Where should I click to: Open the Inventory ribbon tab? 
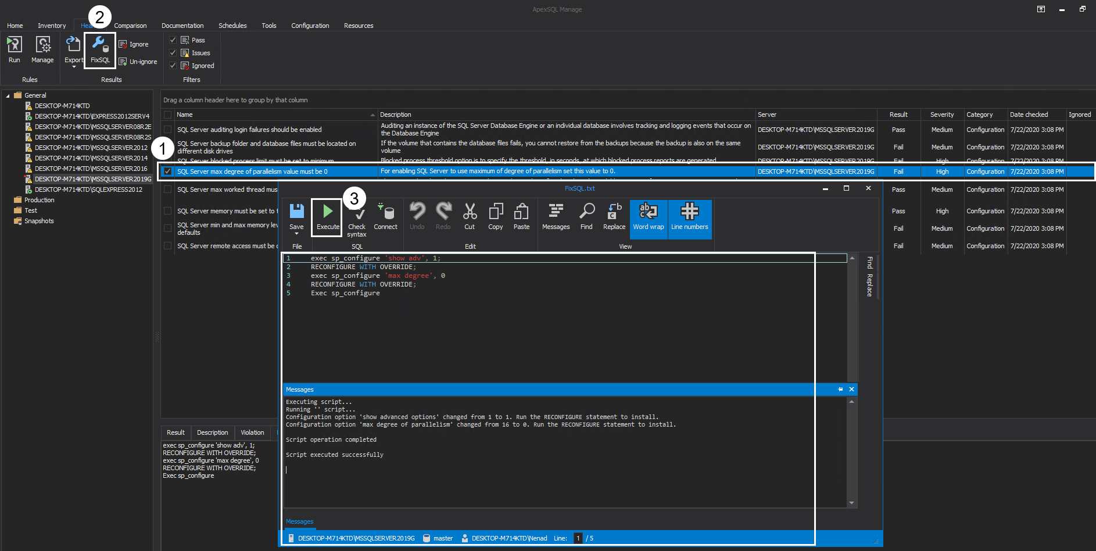pyautogui.click(x=52, y=26)
